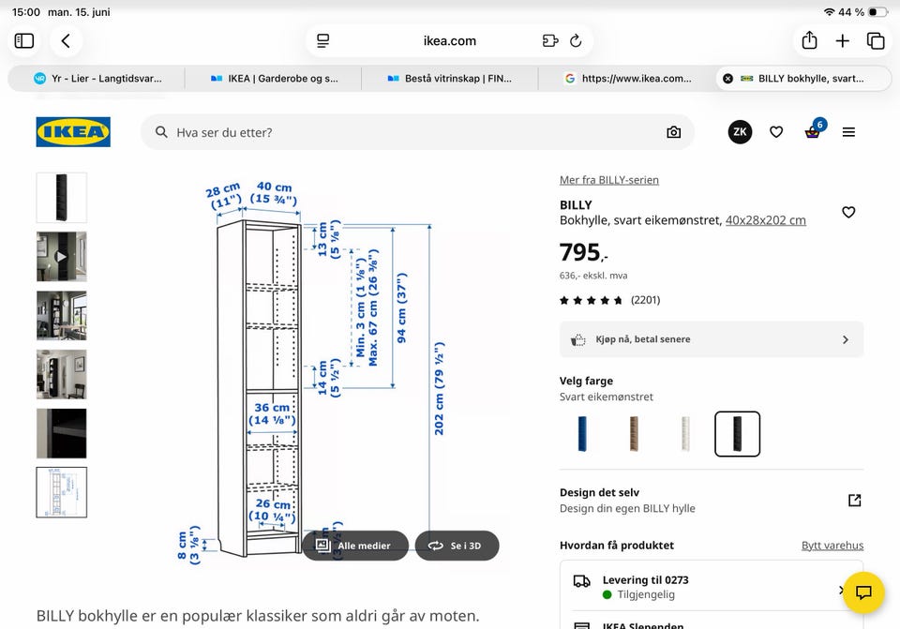Click the 'Alle medier' button
Image resolution: width=900 pixels, height=629 pixels.
click(x=355, y=546)
